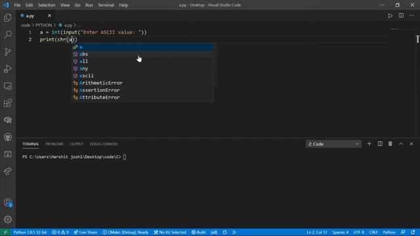
Task: Switch to the TERMINAL panel tab
Action: (31, 144)
